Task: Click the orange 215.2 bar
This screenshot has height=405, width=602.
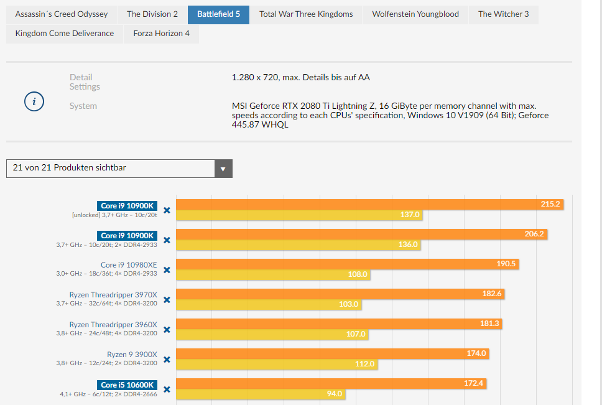Action: coord(370,204)
